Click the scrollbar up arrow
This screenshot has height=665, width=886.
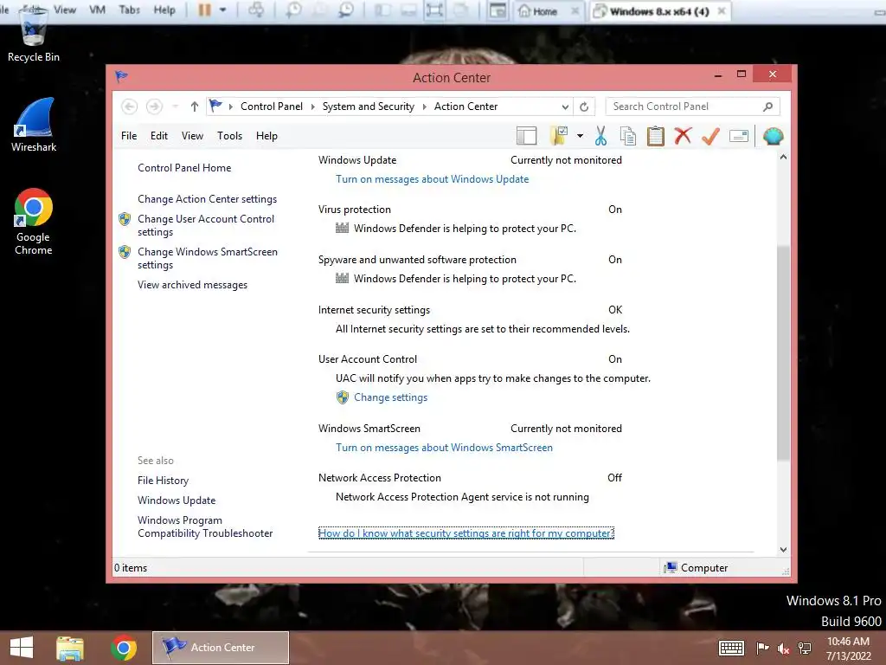tap(783, 158)
